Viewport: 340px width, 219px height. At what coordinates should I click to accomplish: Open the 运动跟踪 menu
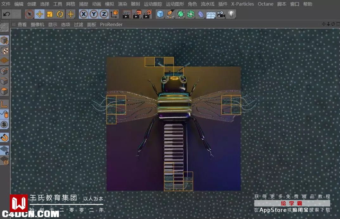[153, 4]
